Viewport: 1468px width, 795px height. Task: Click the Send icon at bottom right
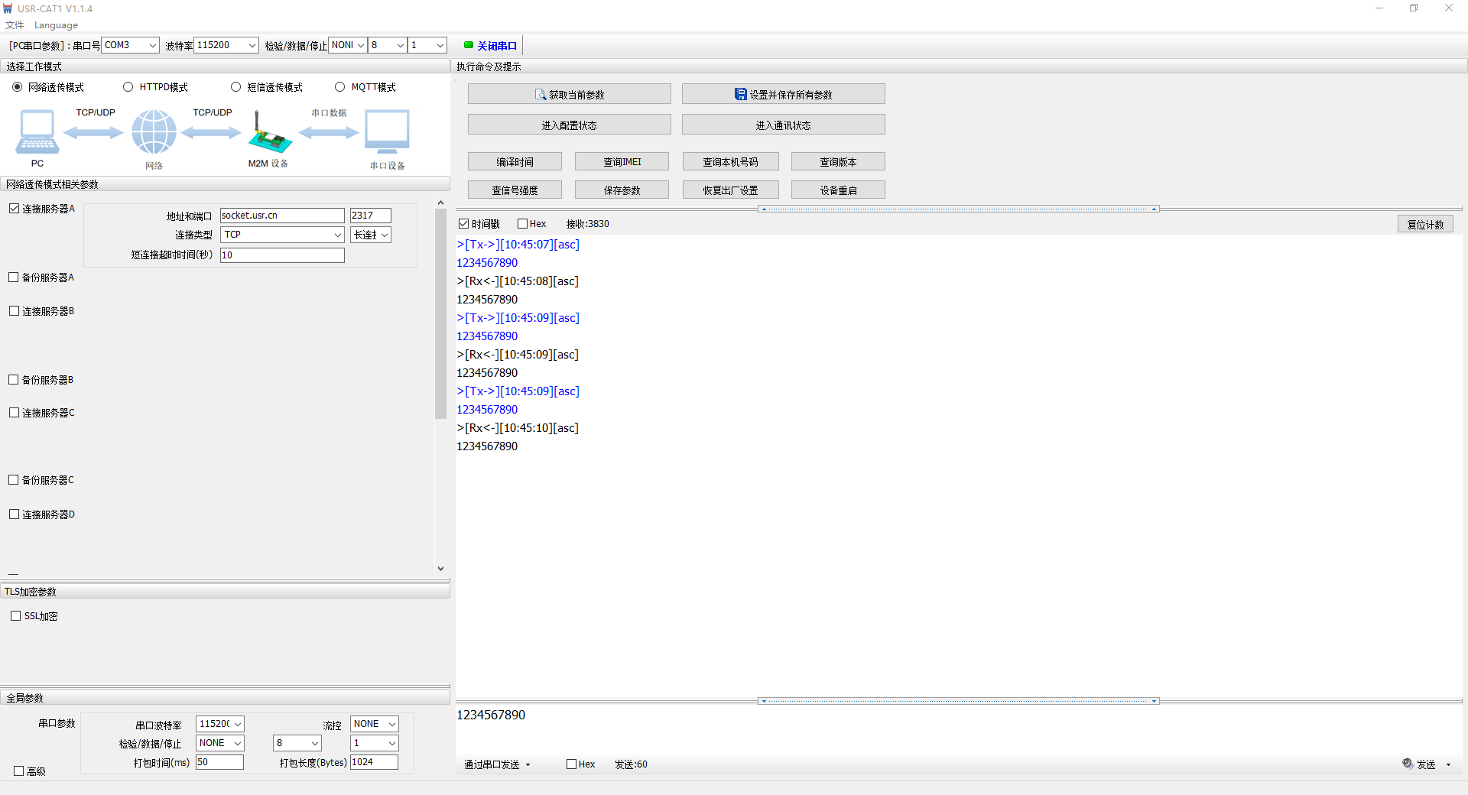(1408, 764)
